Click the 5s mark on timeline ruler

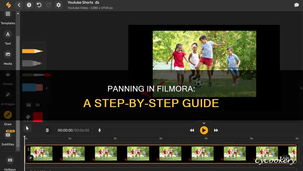(252, 138)
